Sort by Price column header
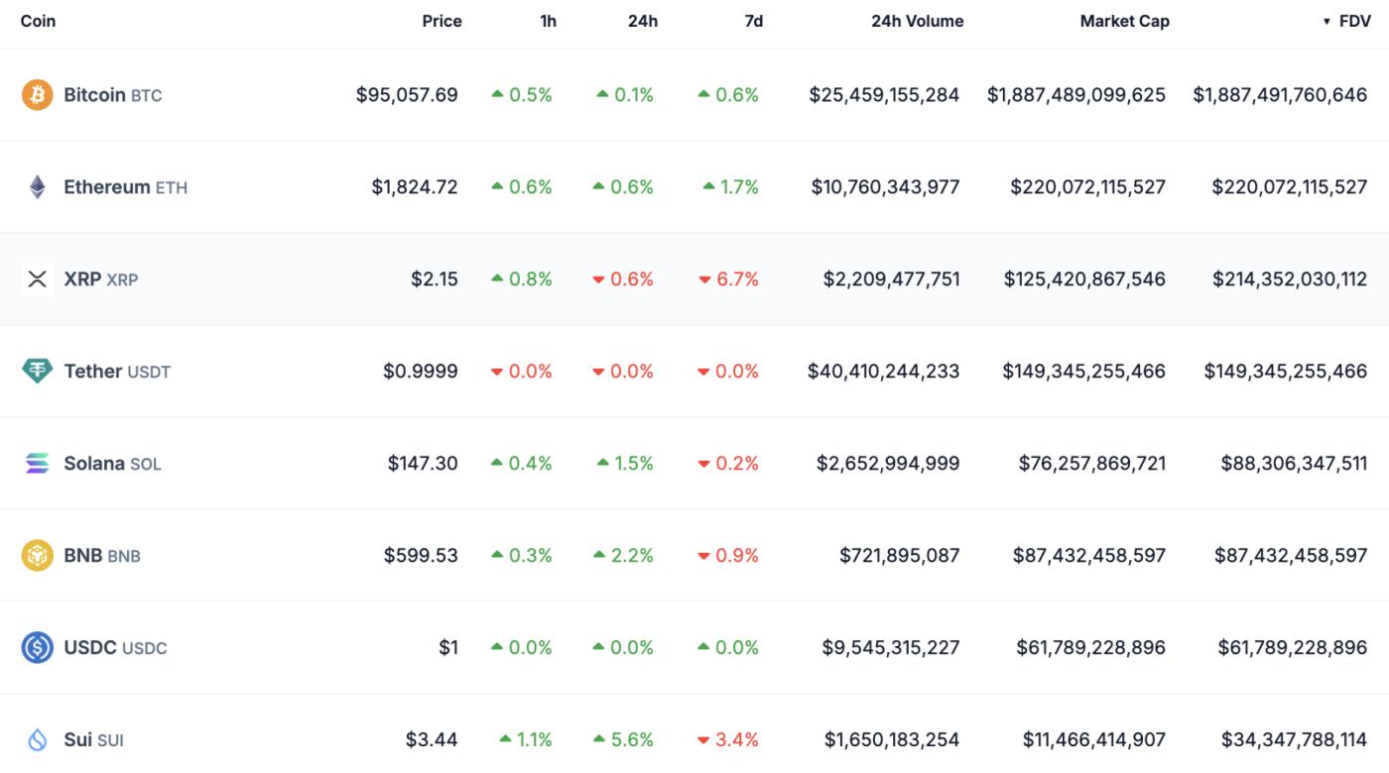The width and height of the screenshot is (1389, 773). pos(442,21)
